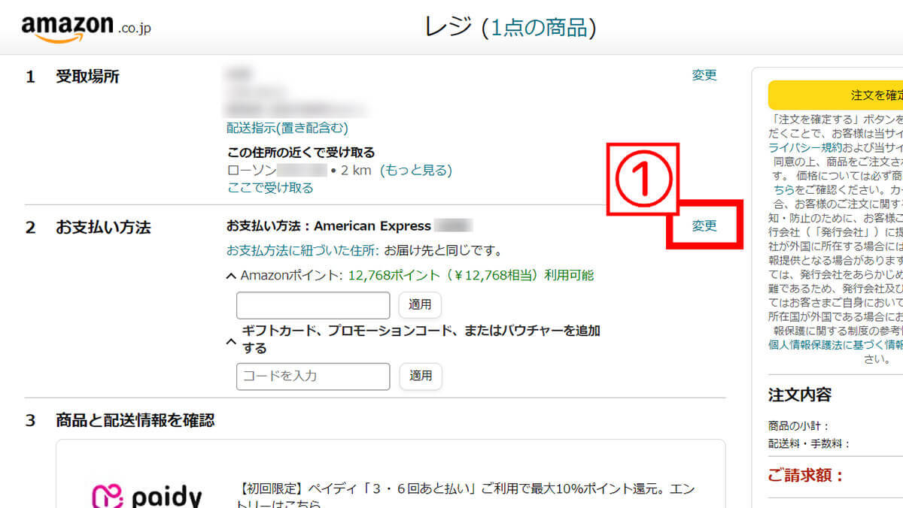Focus the Amazon points amount input field

[x=313, y=305]
